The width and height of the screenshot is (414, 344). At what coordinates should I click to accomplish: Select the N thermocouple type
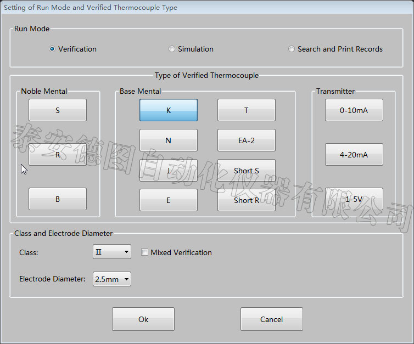click(168, 140)
